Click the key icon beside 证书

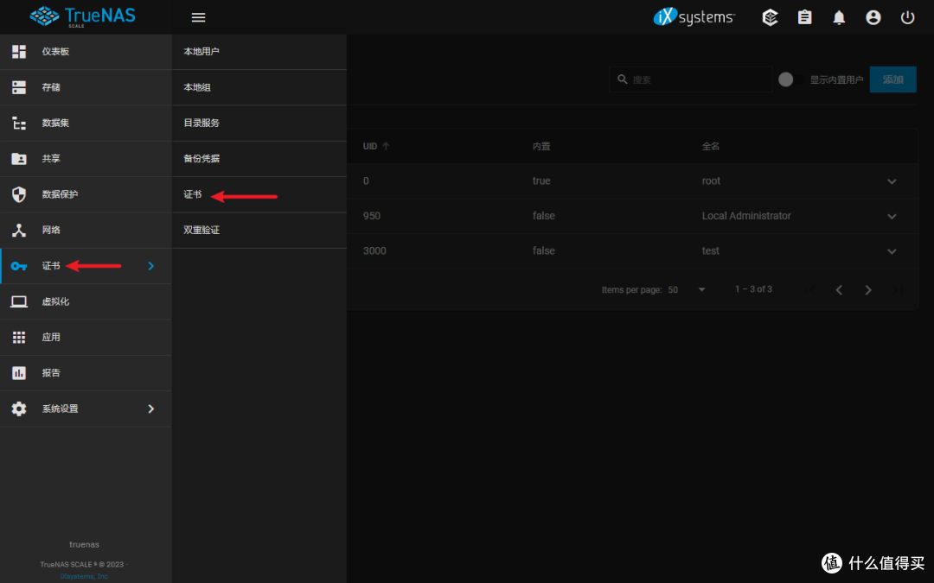[x=19, y=266]
